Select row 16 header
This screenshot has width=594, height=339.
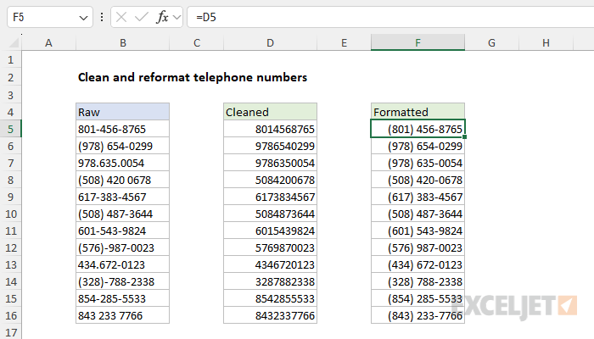click(10, 315)
